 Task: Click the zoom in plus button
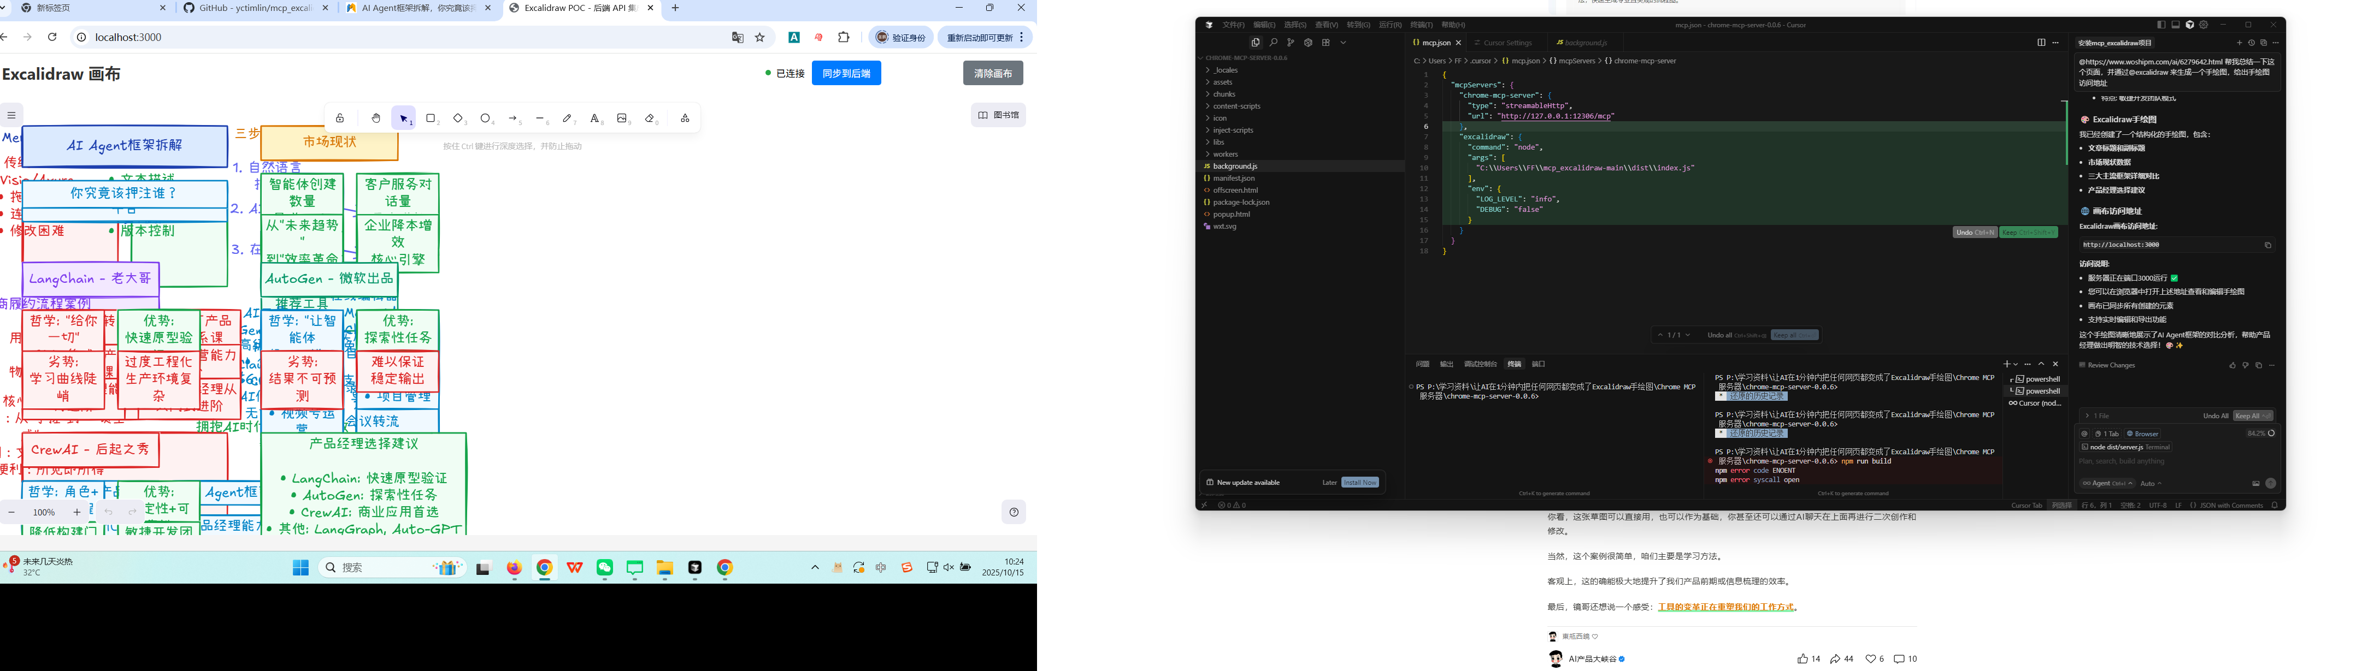77,513
